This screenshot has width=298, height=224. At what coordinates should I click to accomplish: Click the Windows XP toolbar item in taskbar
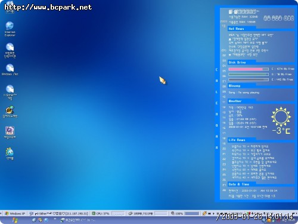(x=15, y=213)
